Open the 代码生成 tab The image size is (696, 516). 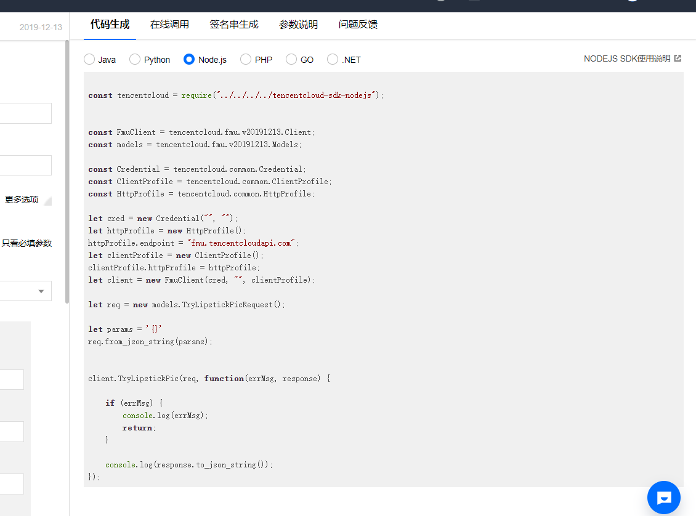click(x=110, y=25)
